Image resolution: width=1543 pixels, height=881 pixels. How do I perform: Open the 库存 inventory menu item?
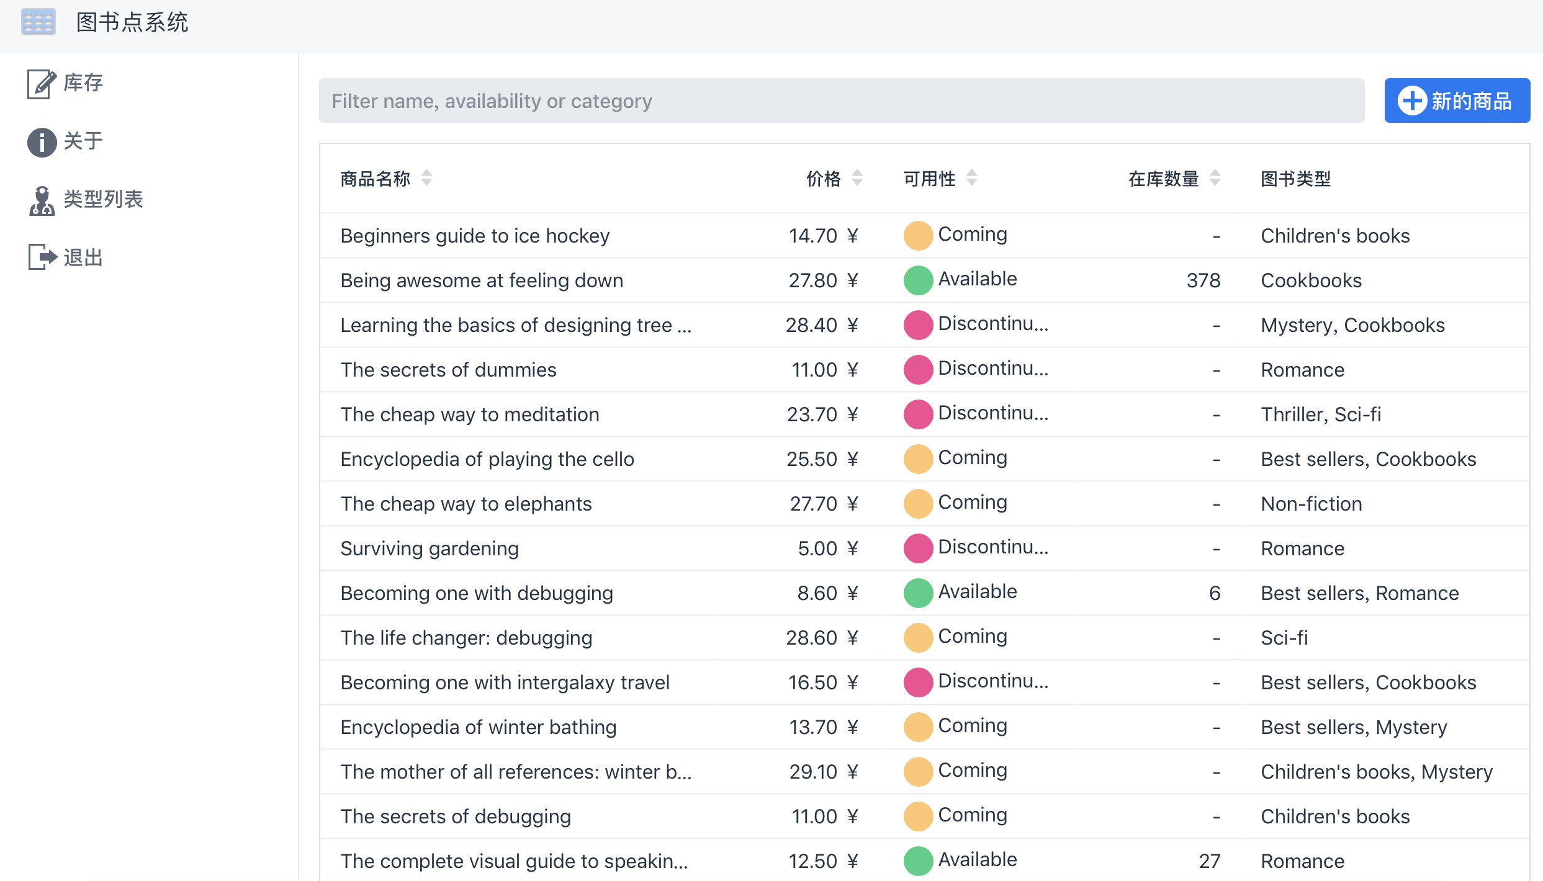coord(83,83)
